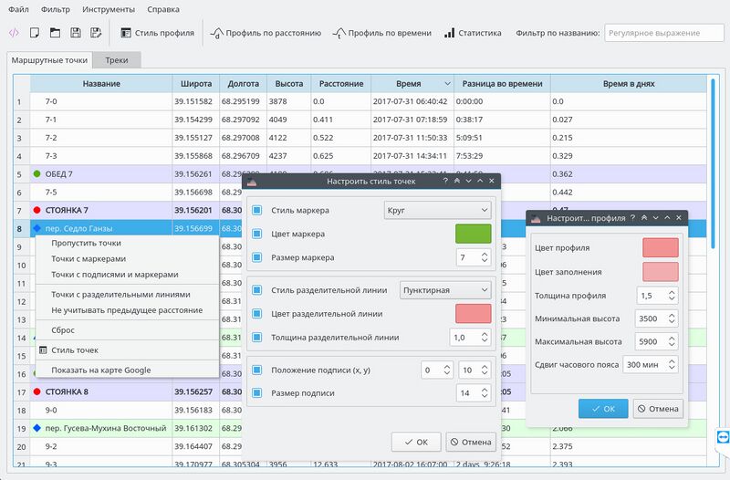730x480 pixels.
Task: Confirm profile settings with the blue OK button
Action: tap(602, 408)
